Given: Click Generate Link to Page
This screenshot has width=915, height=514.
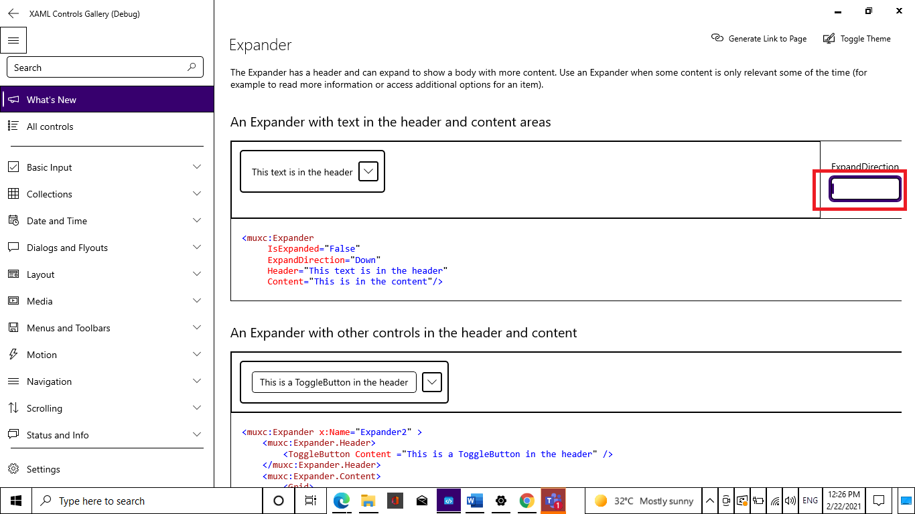Looking at the screenshot, I should pos(759,38).
